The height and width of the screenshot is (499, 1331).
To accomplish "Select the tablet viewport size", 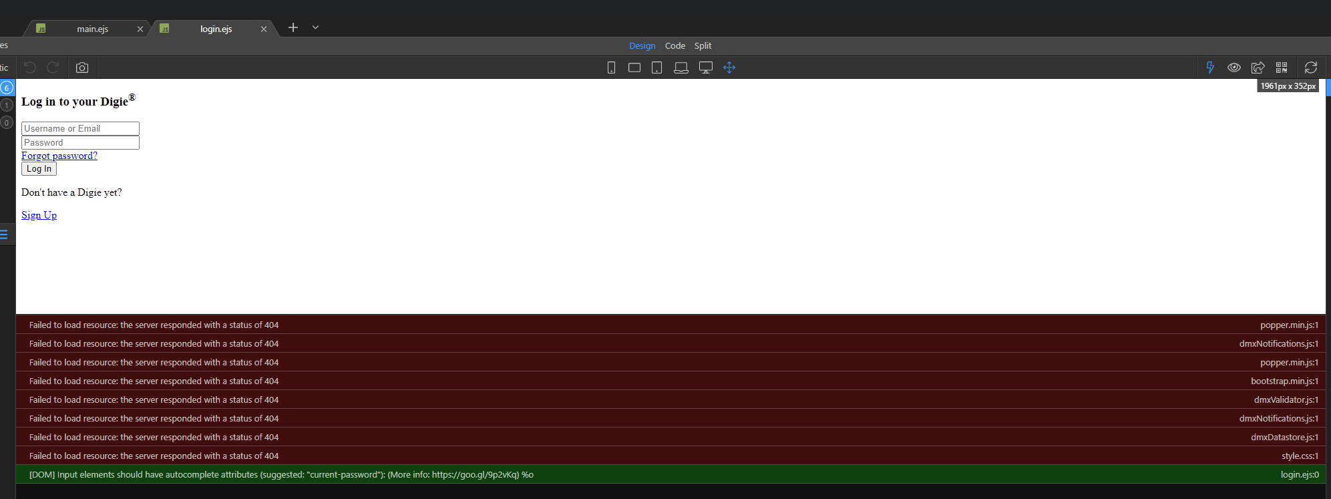I will (x=657, y=67).
